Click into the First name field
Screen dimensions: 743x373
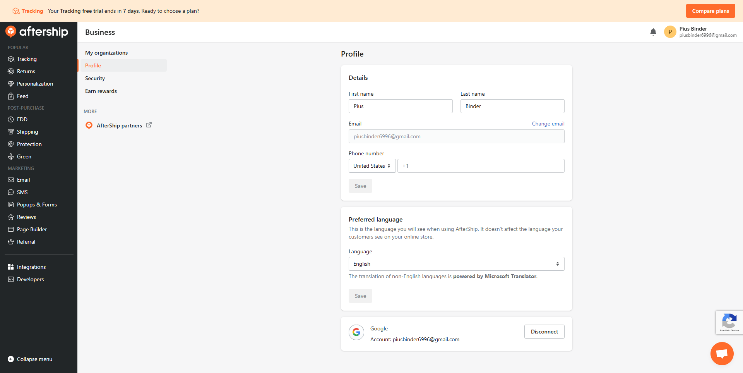[x=401, y=106]
